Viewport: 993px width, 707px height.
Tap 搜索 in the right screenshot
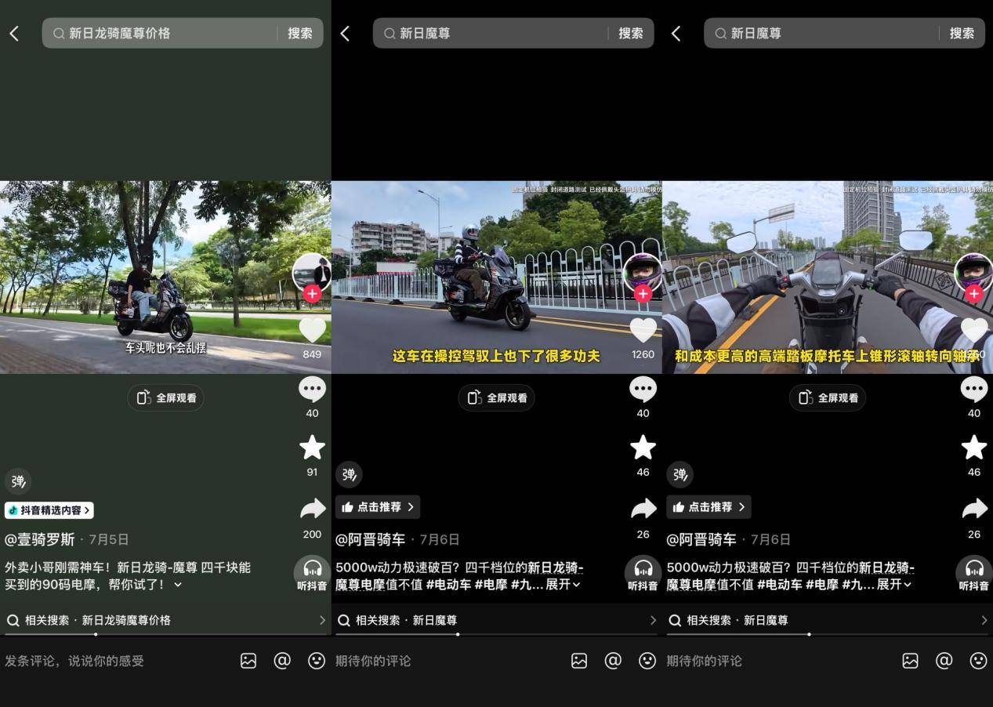coord(962,33)
